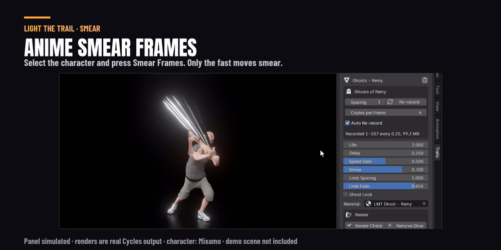501x250 pixels.
Task: Click the Render section camera icon
Action: click(349, 215)
